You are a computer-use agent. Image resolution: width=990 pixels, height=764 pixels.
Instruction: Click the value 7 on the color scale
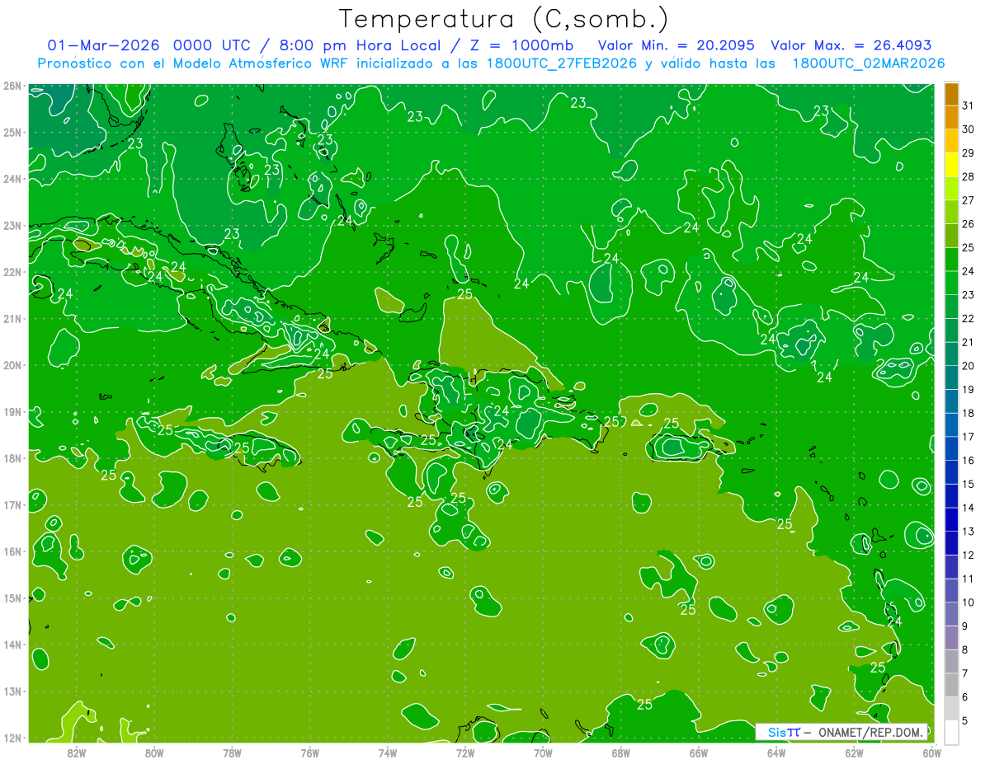(965, 673)
